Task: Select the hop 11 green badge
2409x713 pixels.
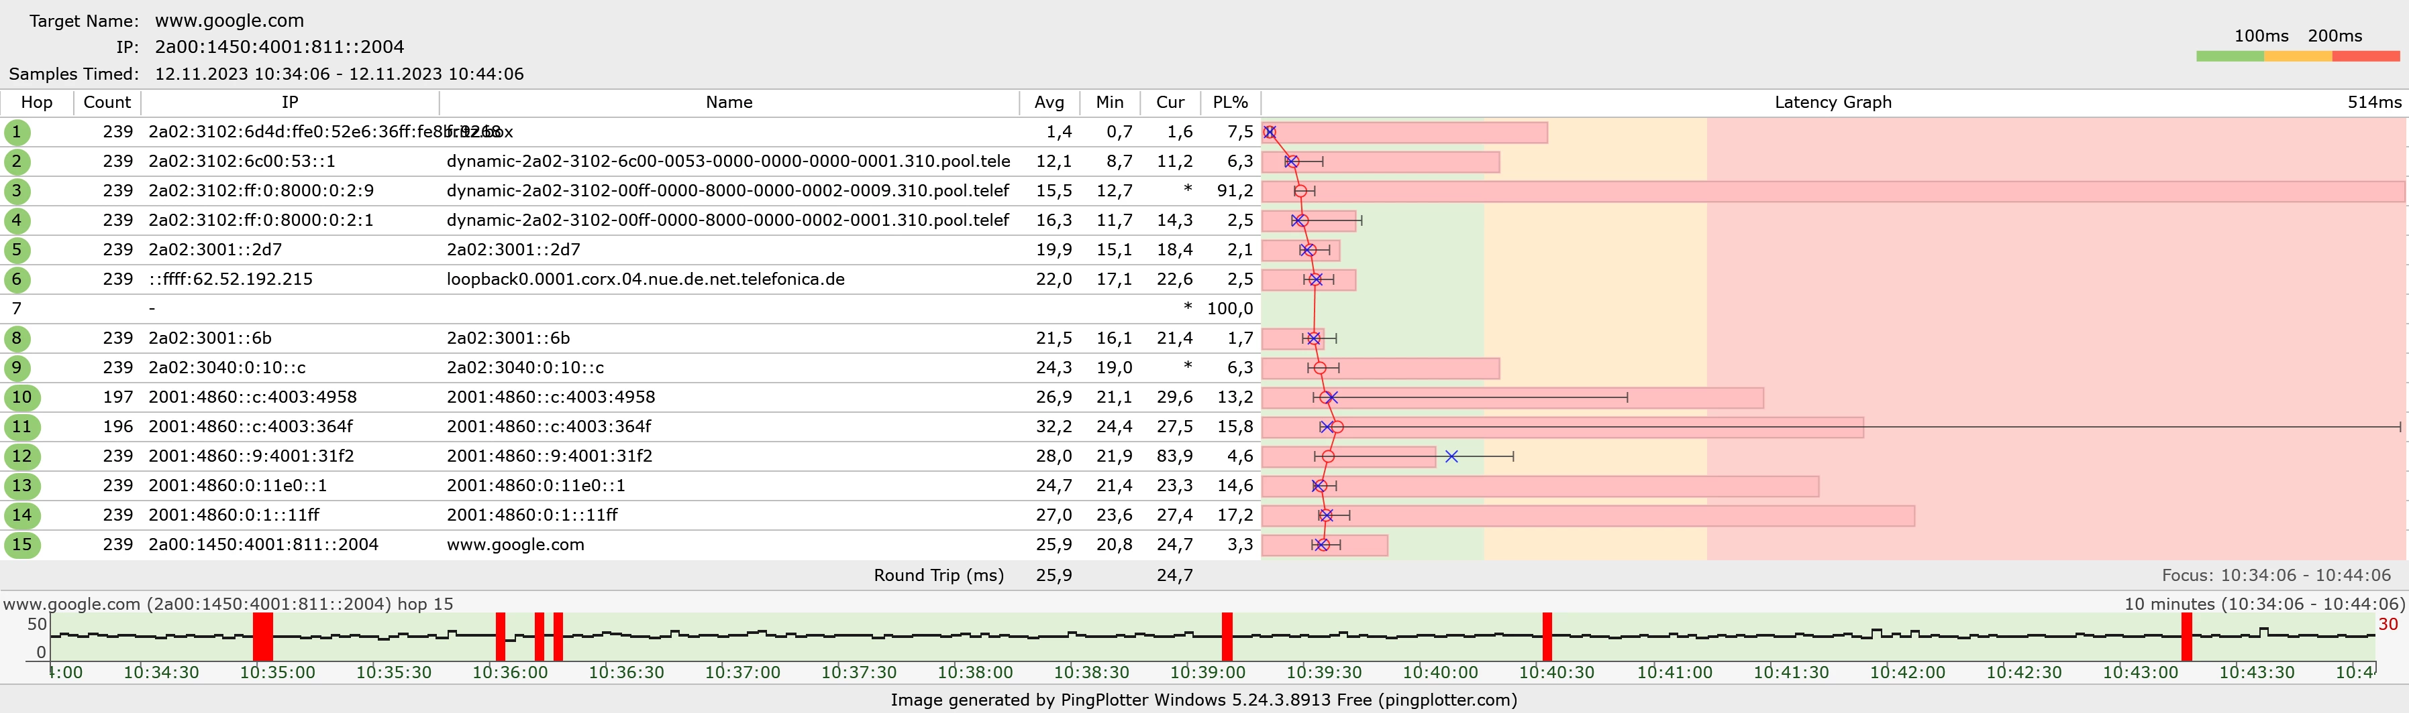Action: (x=21, y=426)
